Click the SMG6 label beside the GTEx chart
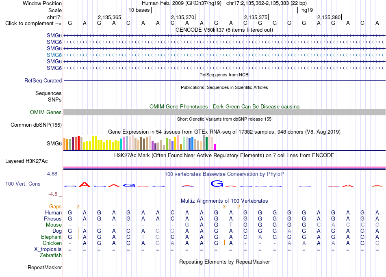Screen dimensions: 386x277 coord(54,143)
